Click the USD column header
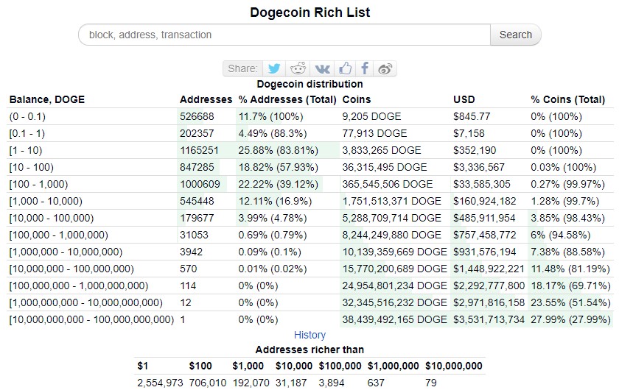Image resolution: width=619 pixels, height=390 pixels. pos(464,99)
